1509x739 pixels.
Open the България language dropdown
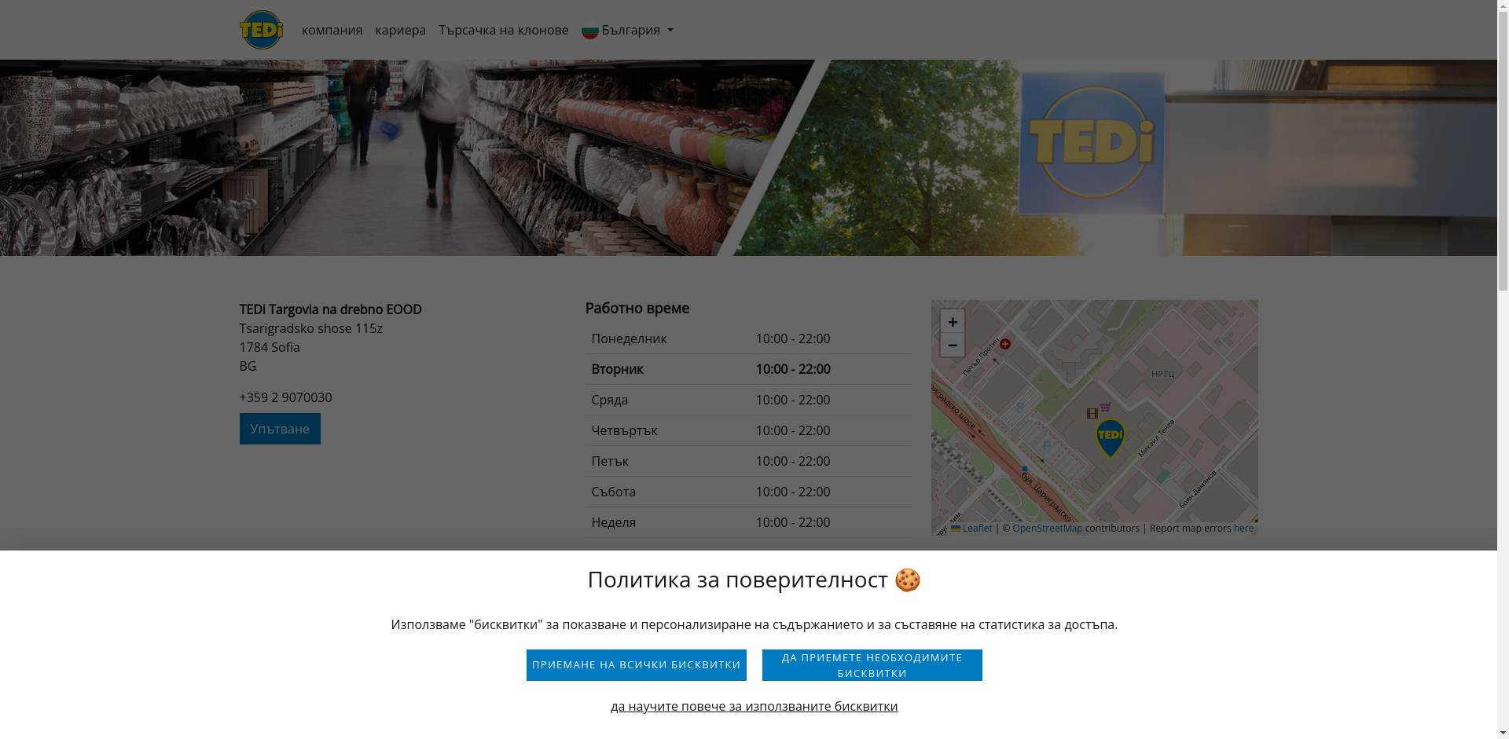tap(629, 30)
